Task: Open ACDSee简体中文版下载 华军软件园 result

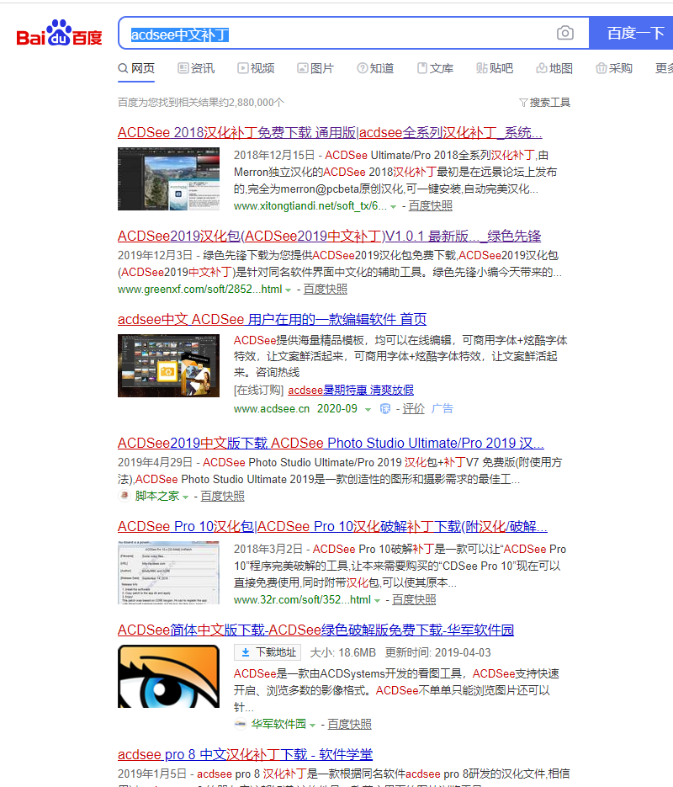Action: coord(316,630)
